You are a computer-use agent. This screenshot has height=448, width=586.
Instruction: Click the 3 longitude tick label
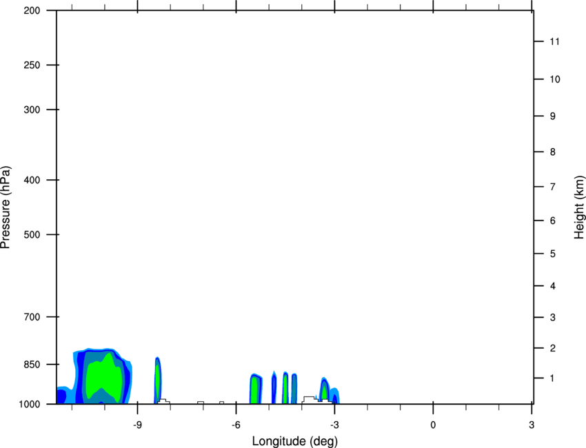[532, 425]
